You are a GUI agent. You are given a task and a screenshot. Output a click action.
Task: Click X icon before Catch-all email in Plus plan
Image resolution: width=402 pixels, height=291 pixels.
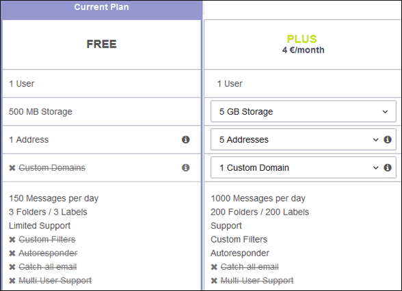pos(214,267)
